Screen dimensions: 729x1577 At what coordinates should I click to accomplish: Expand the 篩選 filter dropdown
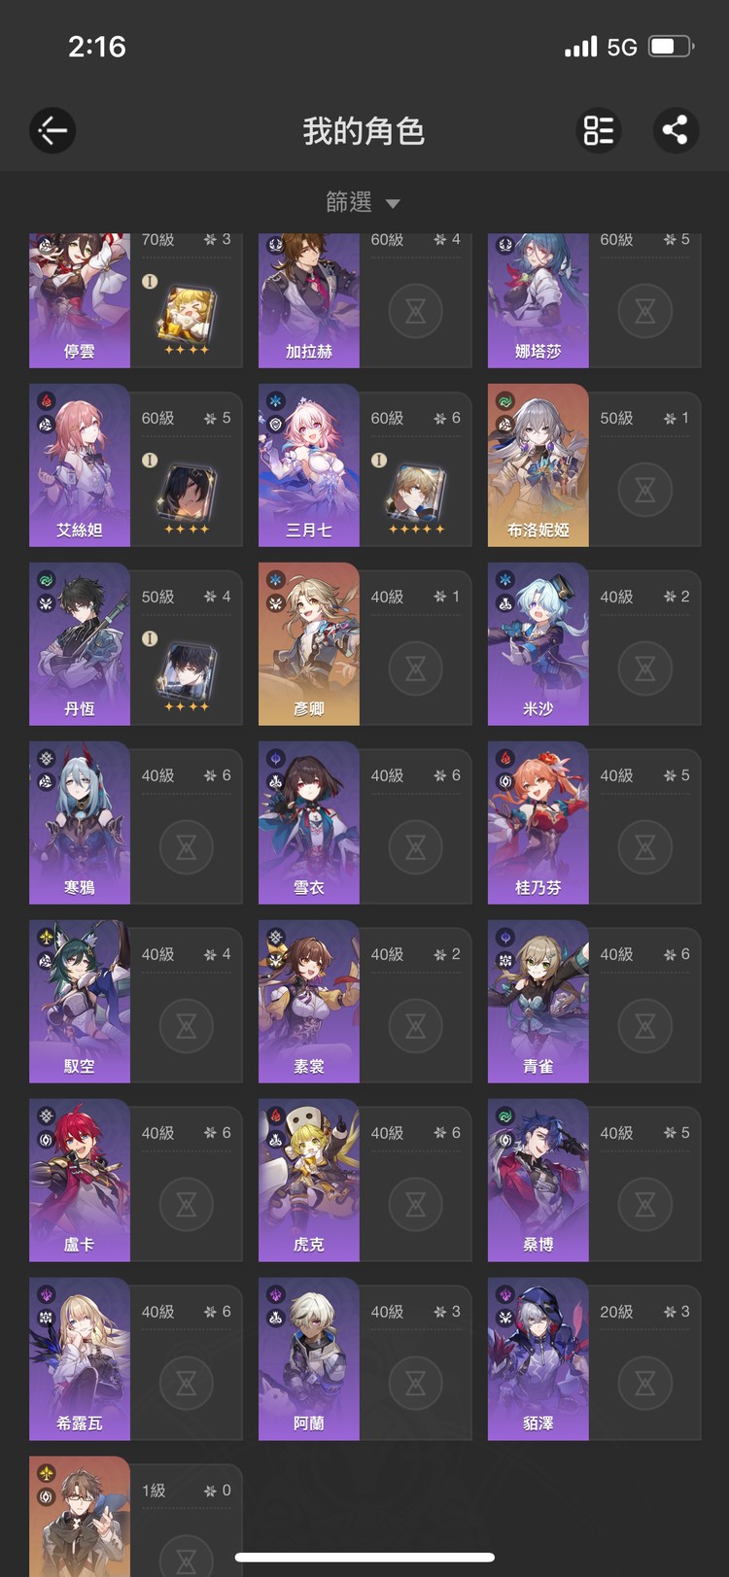coord(364,202)
